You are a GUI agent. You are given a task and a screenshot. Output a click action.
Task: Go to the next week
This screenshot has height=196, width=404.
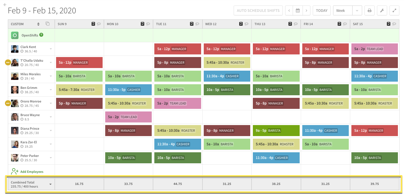click(x=306, y=10)
